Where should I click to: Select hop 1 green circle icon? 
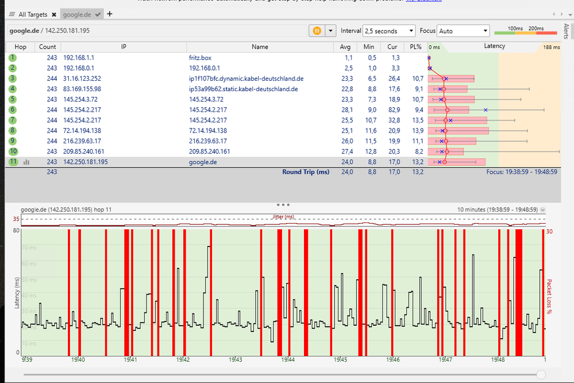tap(13, 58)
